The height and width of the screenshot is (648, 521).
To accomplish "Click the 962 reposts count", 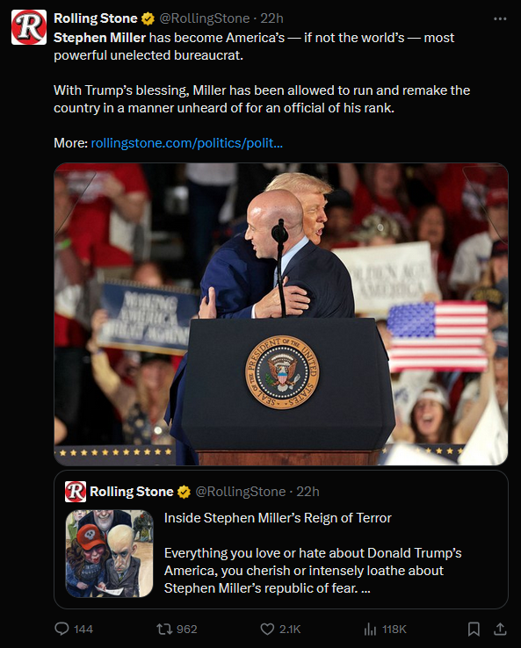I will pos(187,629).
